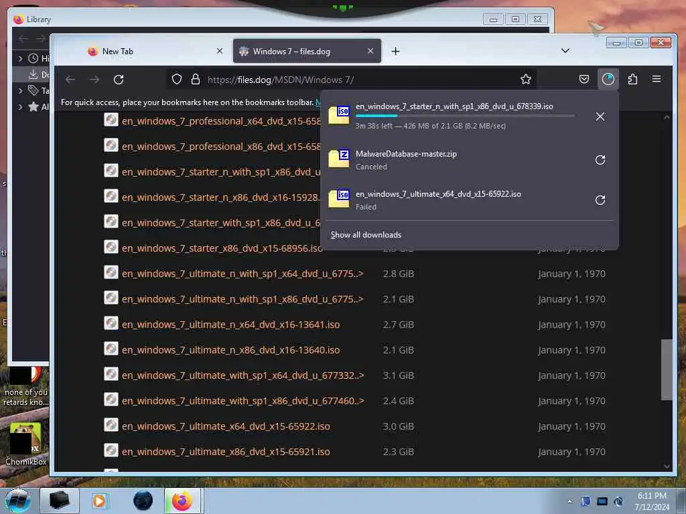Select the Windows 7 – files.dog tab
Viewport: 686px width, 514px height.
pos(307,51)
